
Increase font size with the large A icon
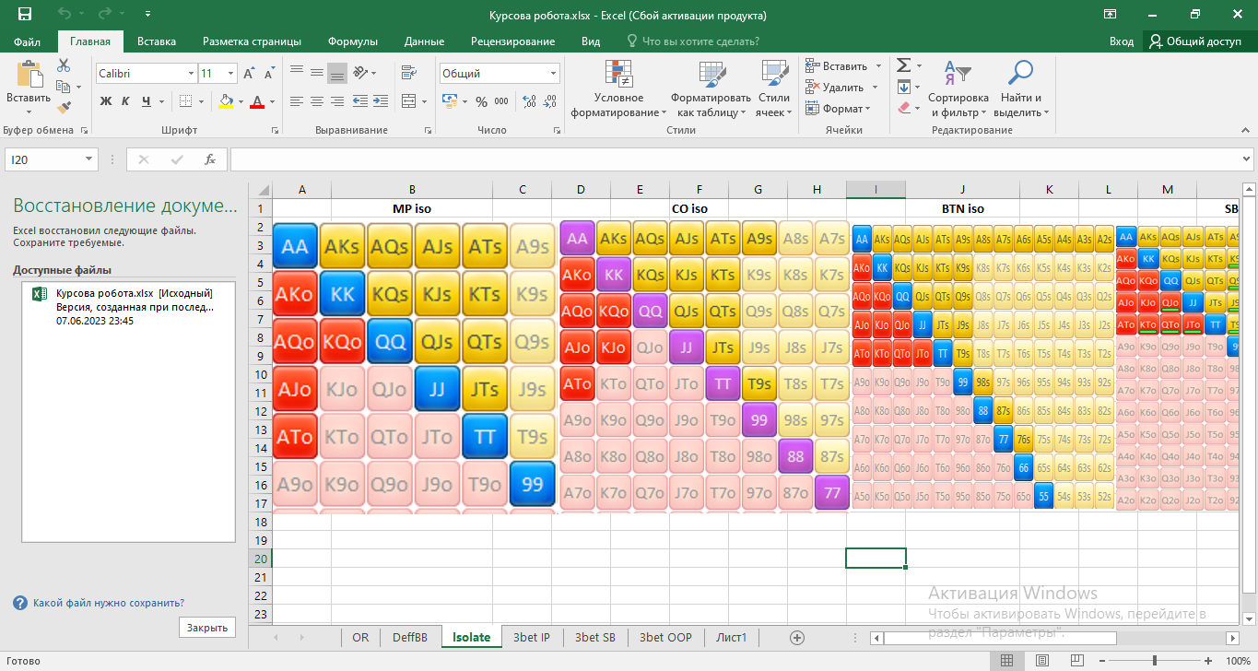(249, 74)
